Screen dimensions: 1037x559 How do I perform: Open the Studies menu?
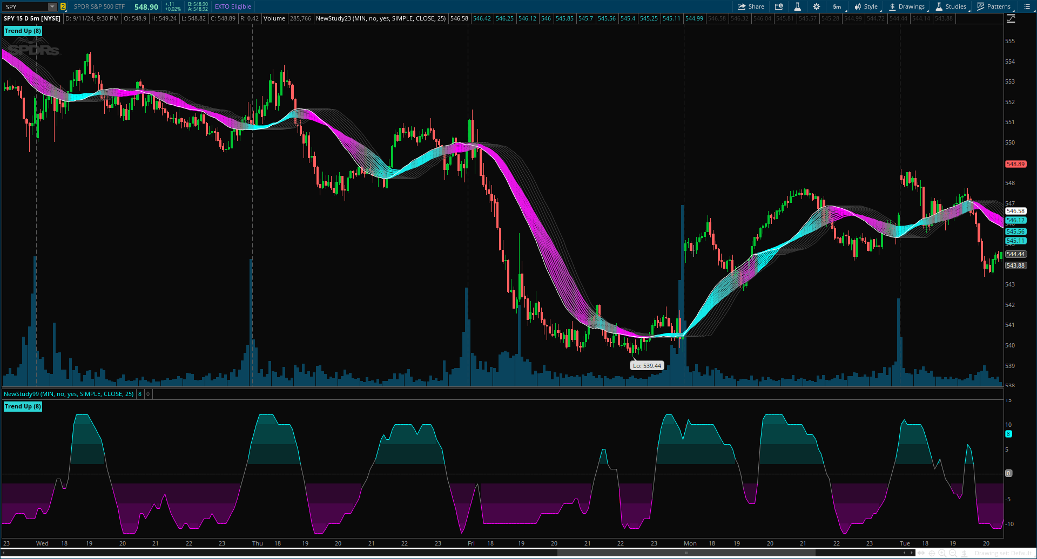951,6
